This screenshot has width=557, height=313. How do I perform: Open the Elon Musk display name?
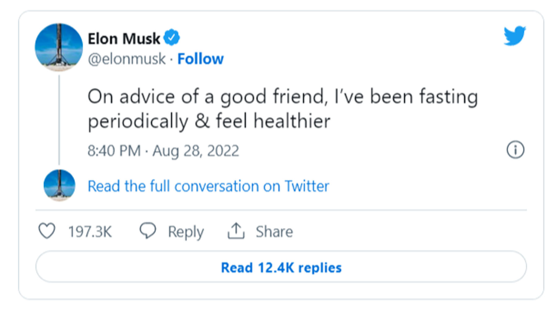pos(124,39)
